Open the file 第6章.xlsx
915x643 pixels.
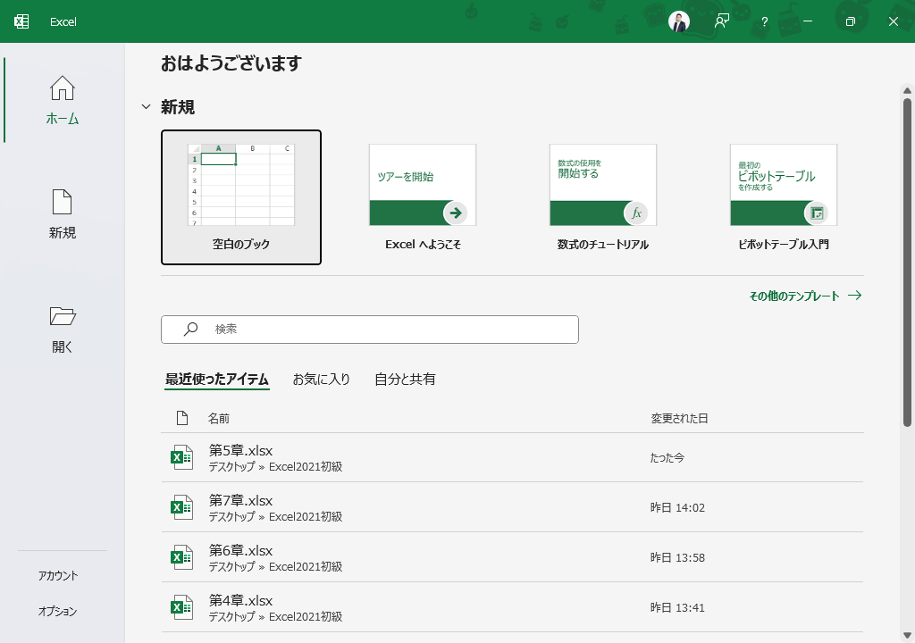512,557
